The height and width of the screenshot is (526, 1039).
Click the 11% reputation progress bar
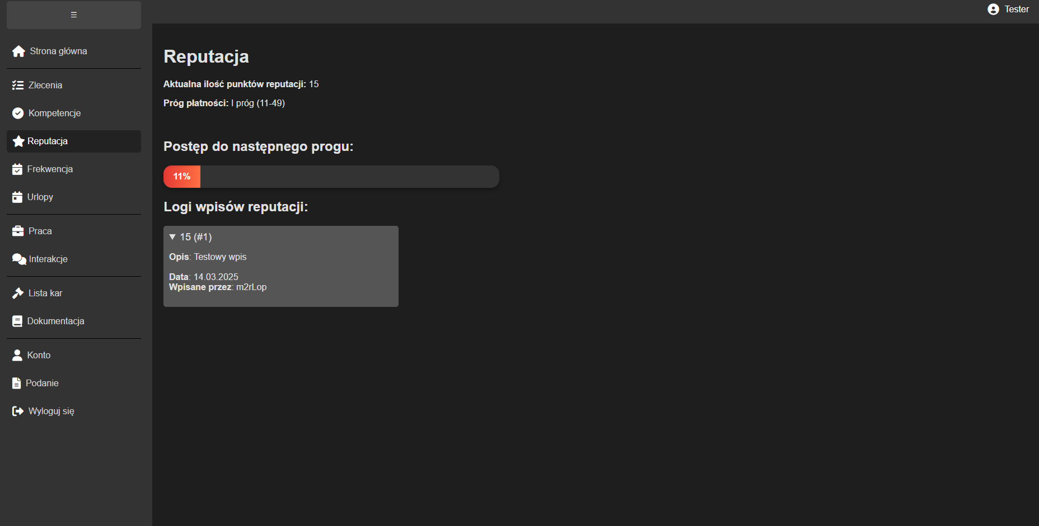(x=331, y=177)
